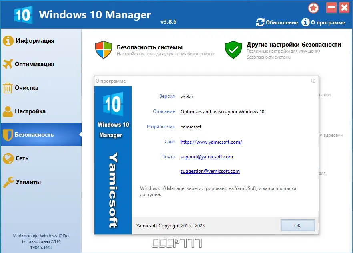The width and height of the screenshot is (353, 253).
Task: Open the Yamicsoft website link
Action: pyautogui.click(x=211, y=142)
